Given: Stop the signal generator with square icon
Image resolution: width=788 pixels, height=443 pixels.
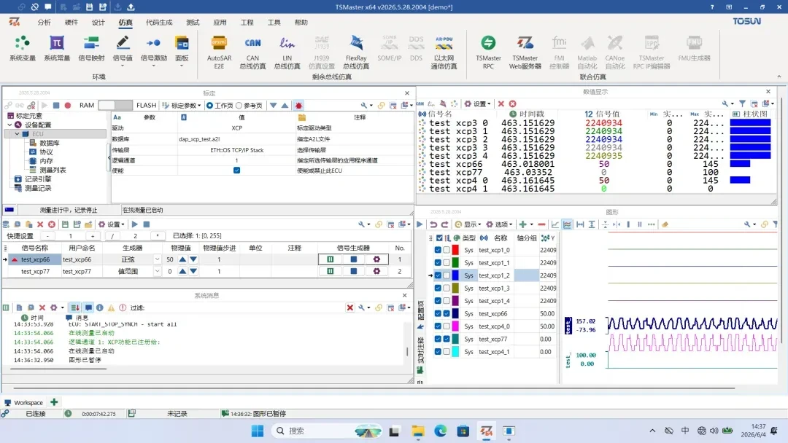Looking at the screenshot, I should coord(146,224).
